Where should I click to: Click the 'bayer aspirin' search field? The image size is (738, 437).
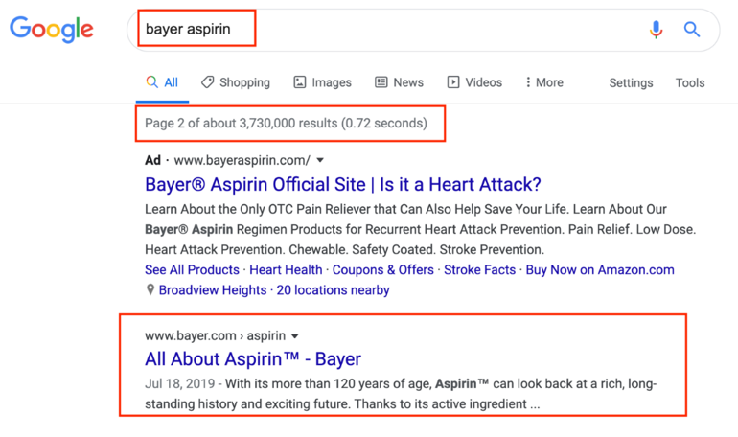[x=423, y=30]
